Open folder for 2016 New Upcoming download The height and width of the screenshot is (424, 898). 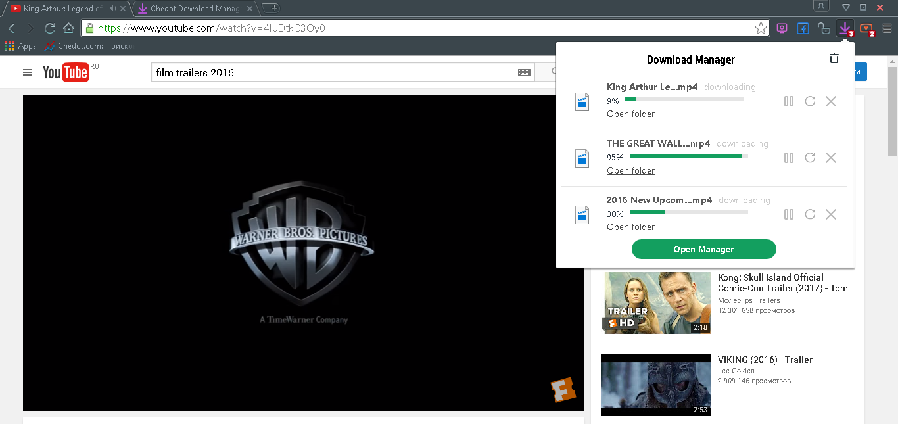[630, 227]
